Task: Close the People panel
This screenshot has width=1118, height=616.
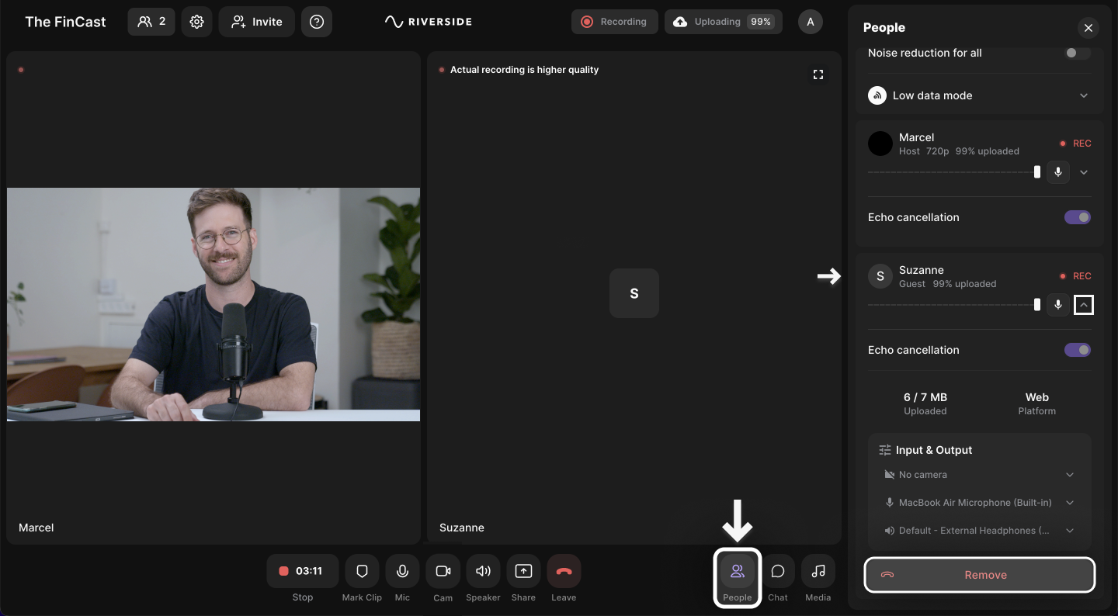Action: click(1088, 28)
